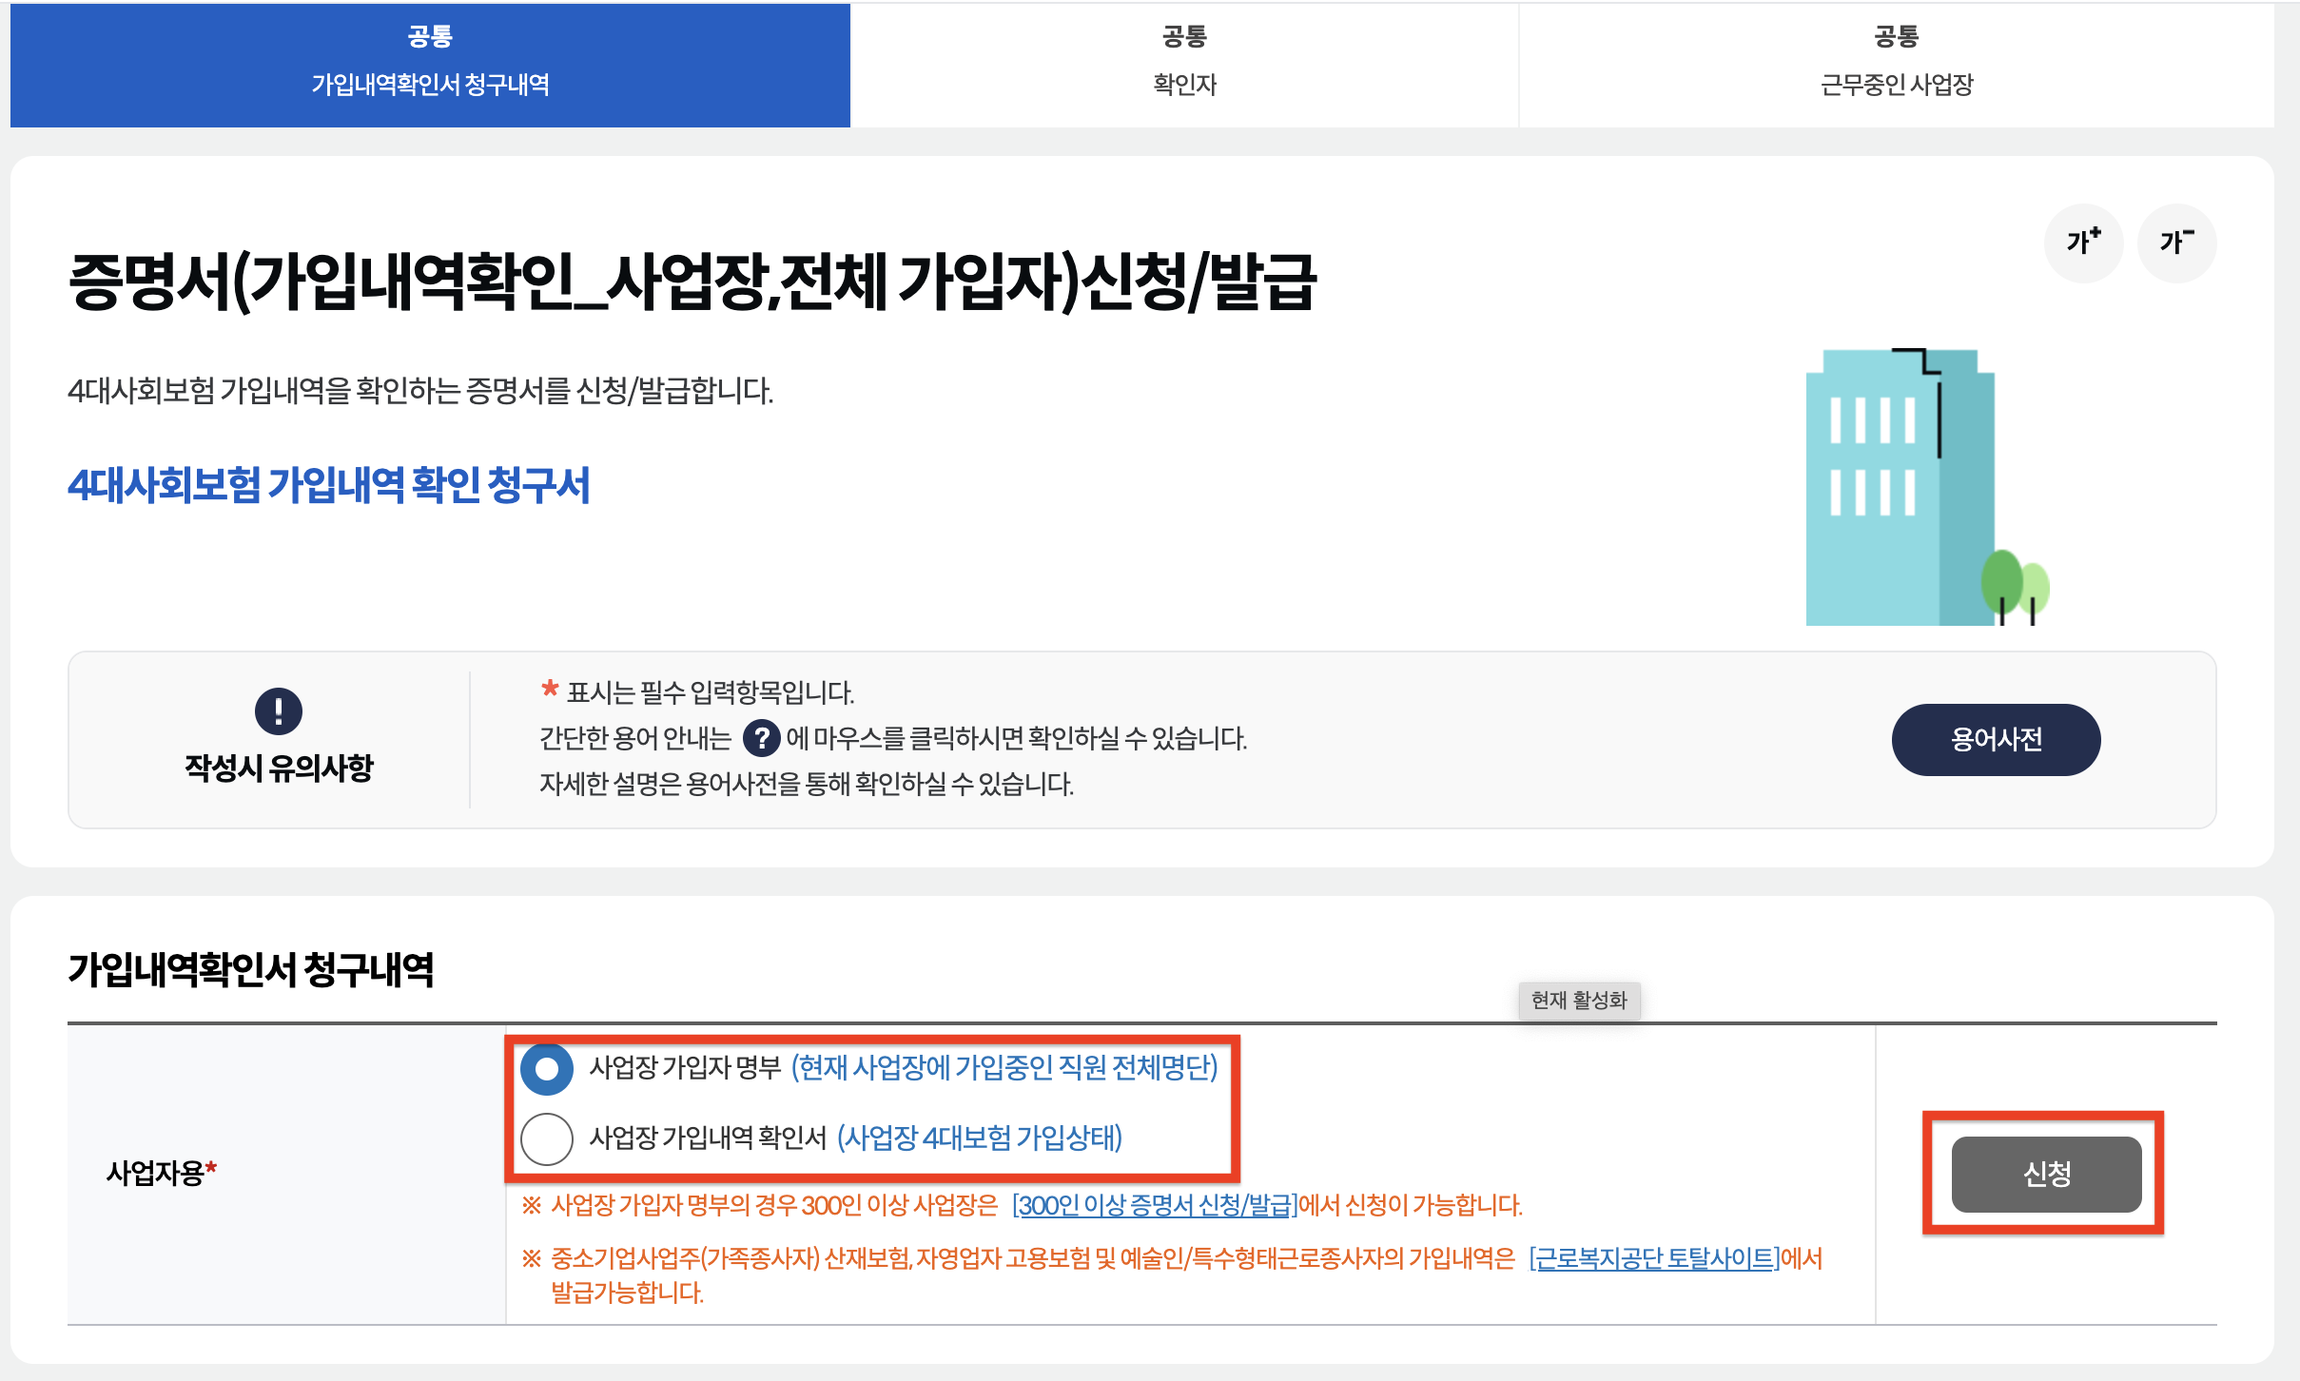Click the 현재 활성화 tooltip label

point(1578,1001)
